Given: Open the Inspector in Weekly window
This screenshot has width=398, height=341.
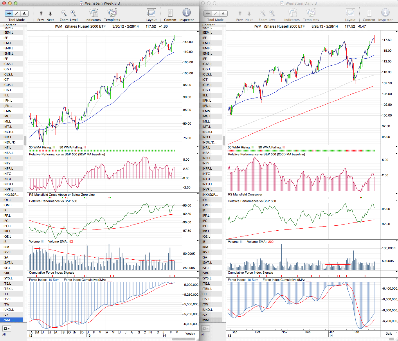Looking at the screenshot, I should click(x=186, y=13).
